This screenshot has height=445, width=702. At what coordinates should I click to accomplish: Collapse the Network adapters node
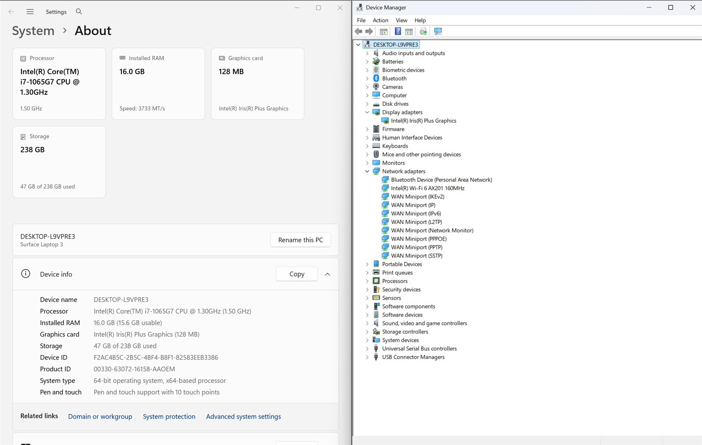[367, 171]
